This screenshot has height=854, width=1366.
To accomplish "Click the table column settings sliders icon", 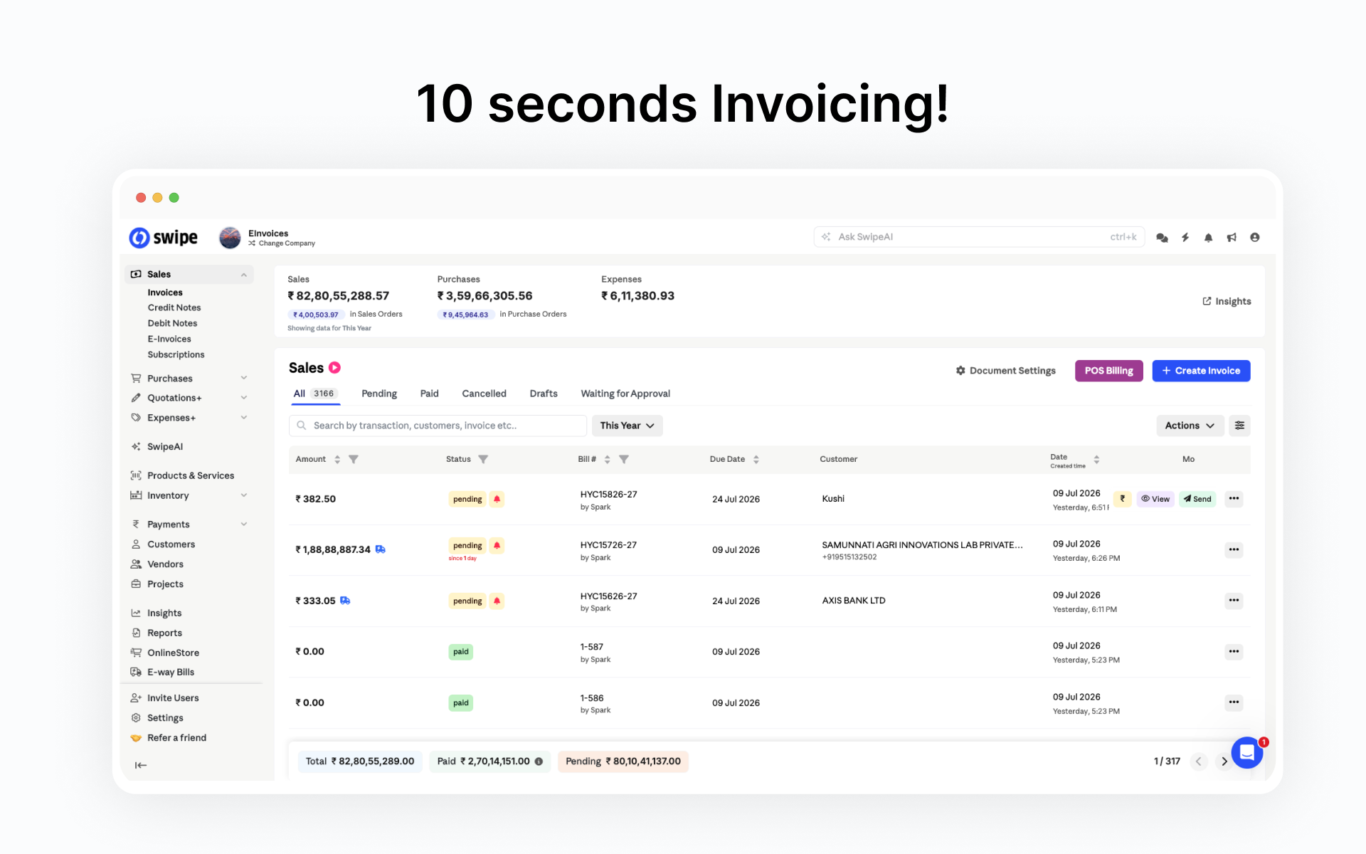I will pyautogui.click(x=1239, y=426).
